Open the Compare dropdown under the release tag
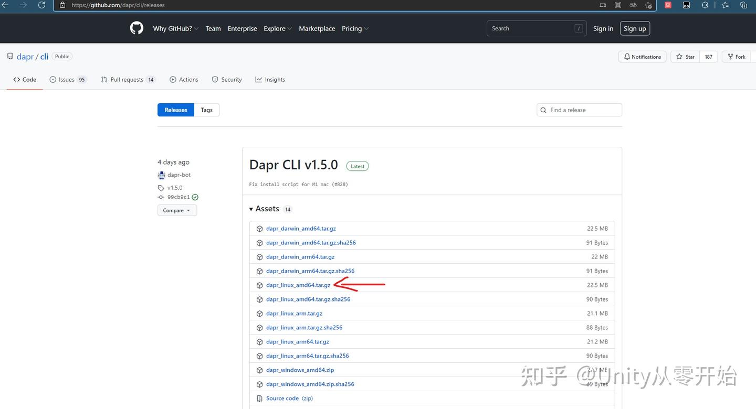Image resolution: width=756 pixels, height=409 pixels. pyautogui.click(x=177, y=210)
